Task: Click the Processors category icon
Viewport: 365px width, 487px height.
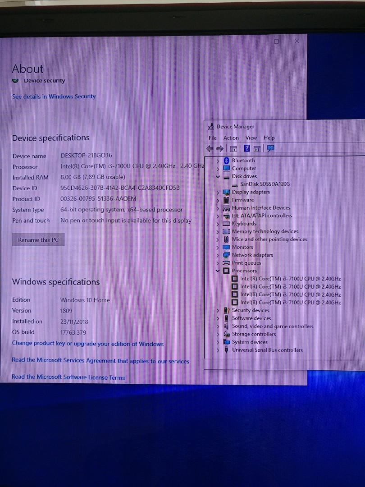Action: (x=226, y=271)
